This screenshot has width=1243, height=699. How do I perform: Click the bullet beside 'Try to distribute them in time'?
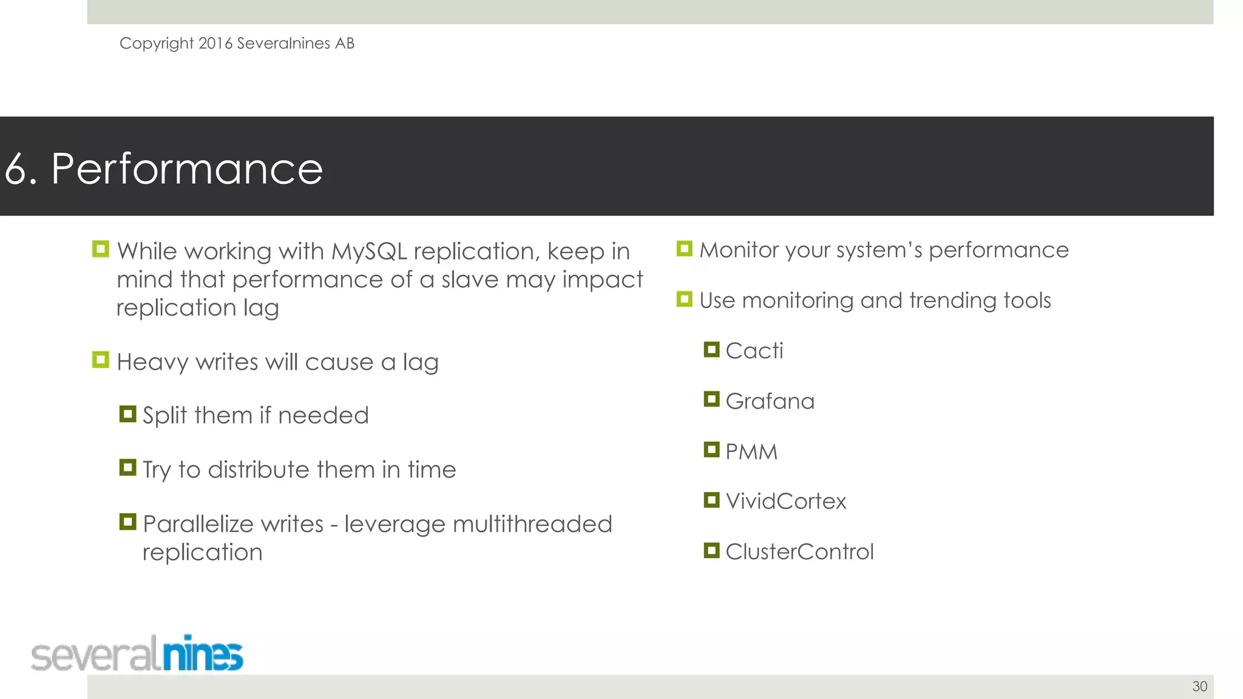(127, 468)
